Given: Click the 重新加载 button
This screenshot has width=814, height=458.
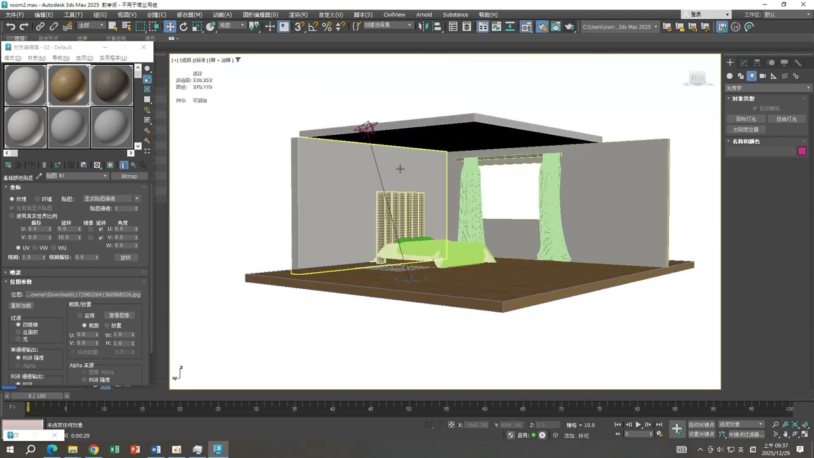Looking at the screenshot, I should point(21,305).
